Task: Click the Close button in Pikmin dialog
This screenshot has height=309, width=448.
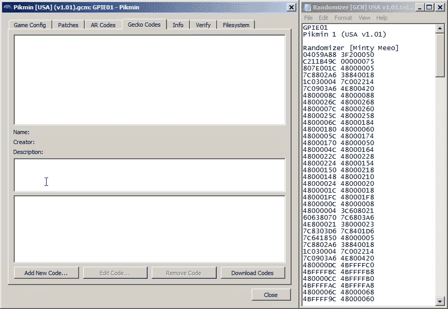Action: pos(271,295)
